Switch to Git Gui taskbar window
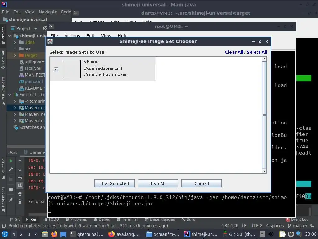Image resolution: width=318 pixels, height=239 pixels. [x=239, y=234]
